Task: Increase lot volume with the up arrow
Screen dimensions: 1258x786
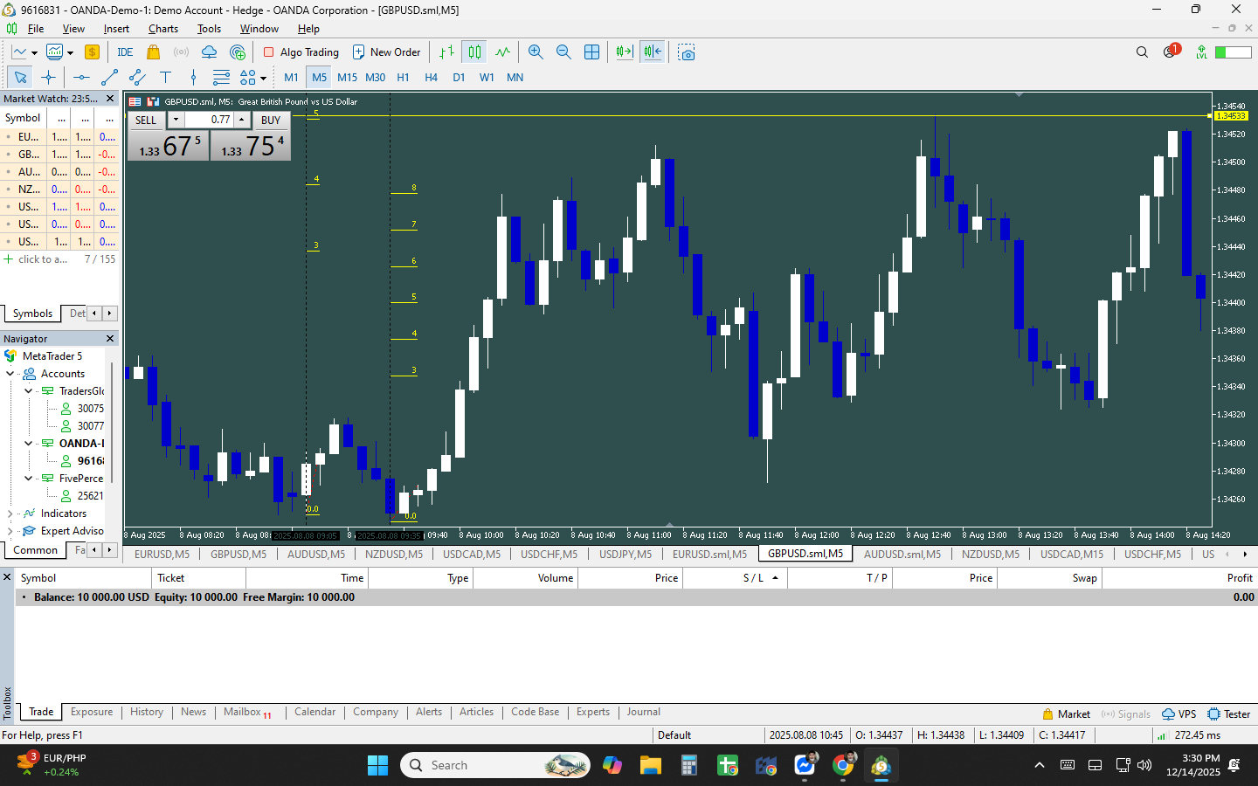Action: pos(242,120)
